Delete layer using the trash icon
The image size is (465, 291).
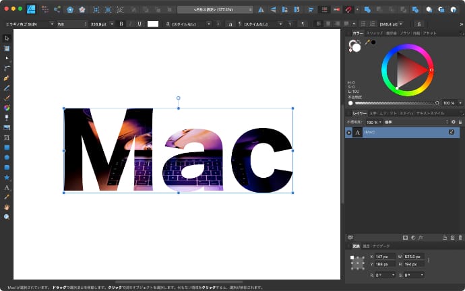click(460, 238)
